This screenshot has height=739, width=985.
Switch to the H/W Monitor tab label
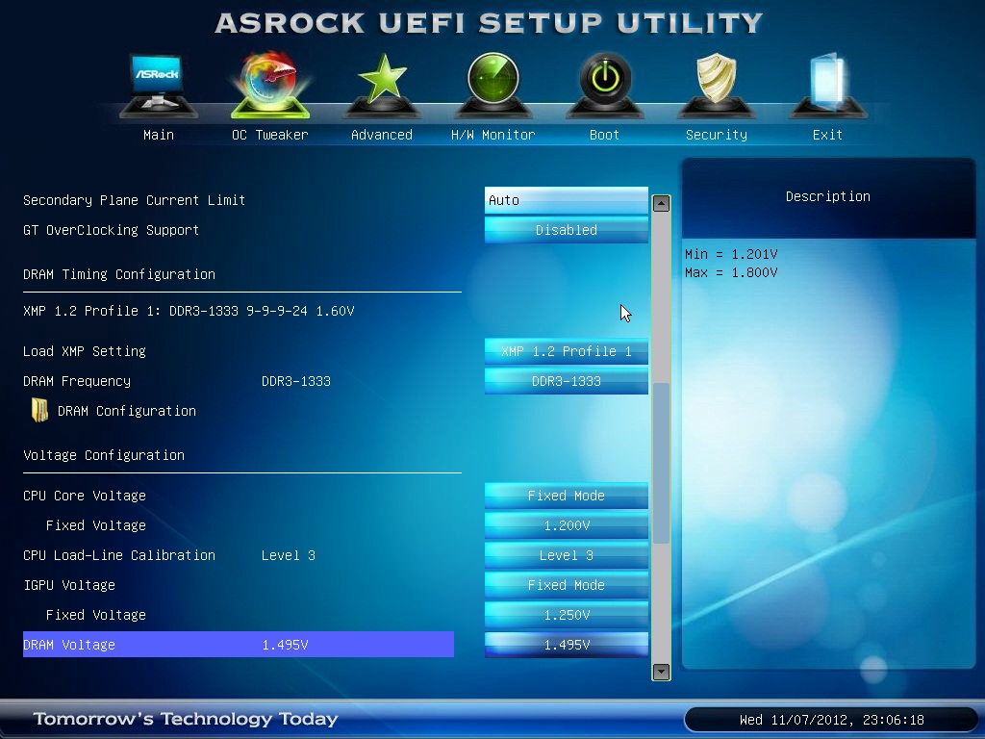(x=493, y=135)
